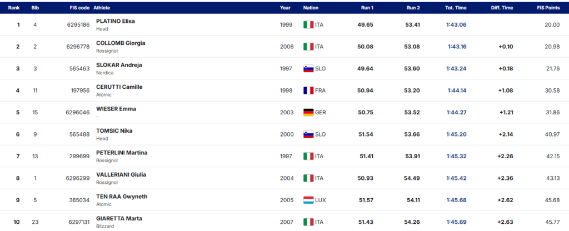Open VALLERIANI Giulia's athlete profile
The image size is (569, 231).
121,174
